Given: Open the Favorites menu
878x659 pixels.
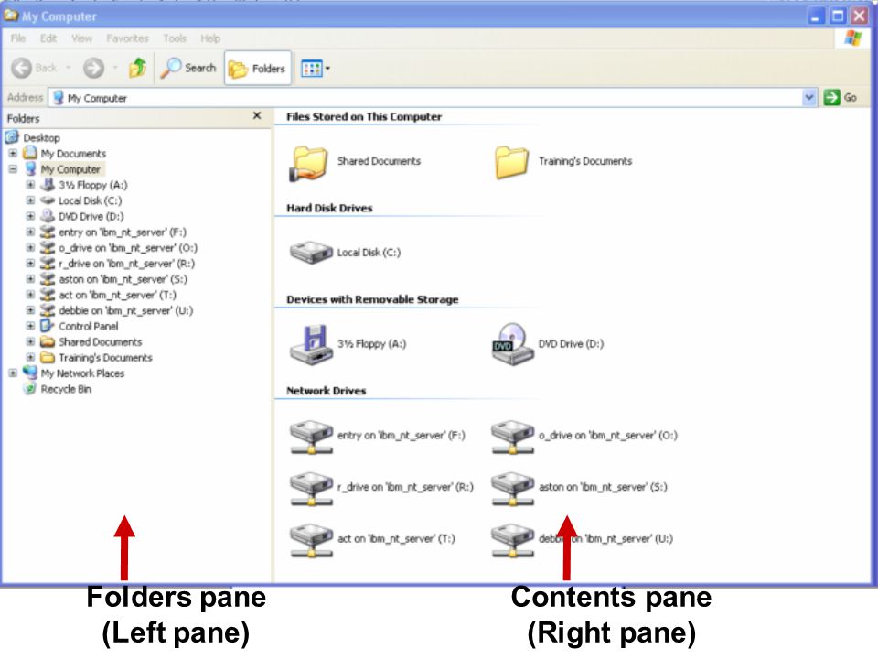Looking at the screenshot, I should point(128,38).
